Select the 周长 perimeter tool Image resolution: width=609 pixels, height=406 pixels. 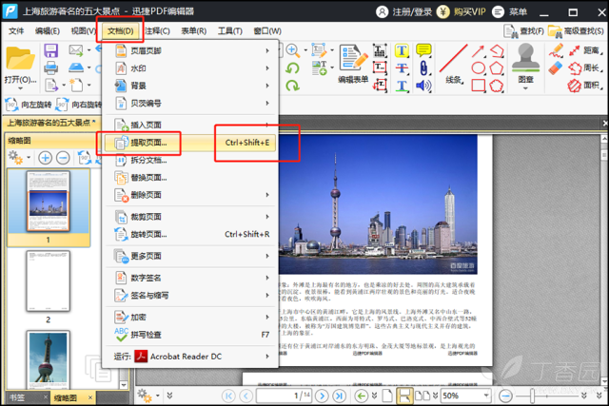point(584,68)
